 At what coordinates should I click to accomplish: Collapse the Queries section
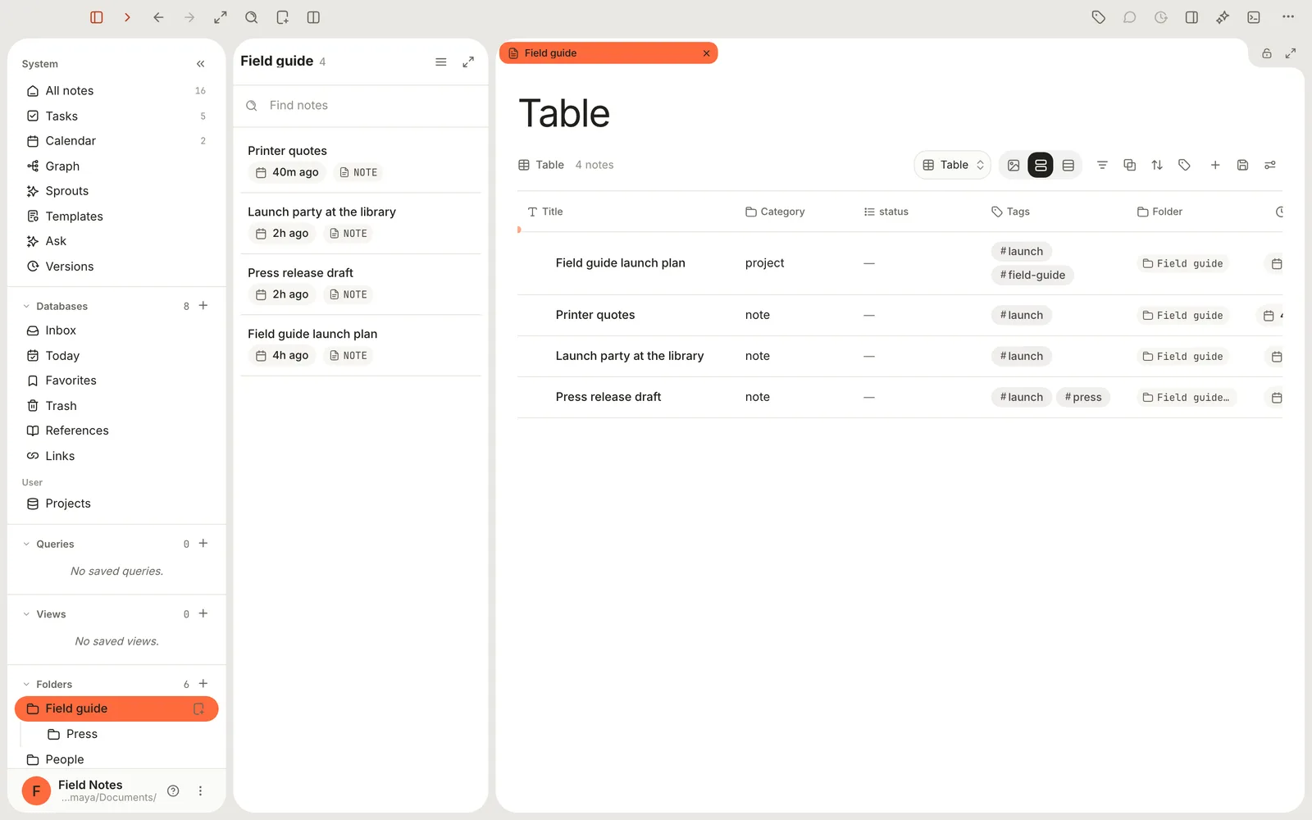26,544
